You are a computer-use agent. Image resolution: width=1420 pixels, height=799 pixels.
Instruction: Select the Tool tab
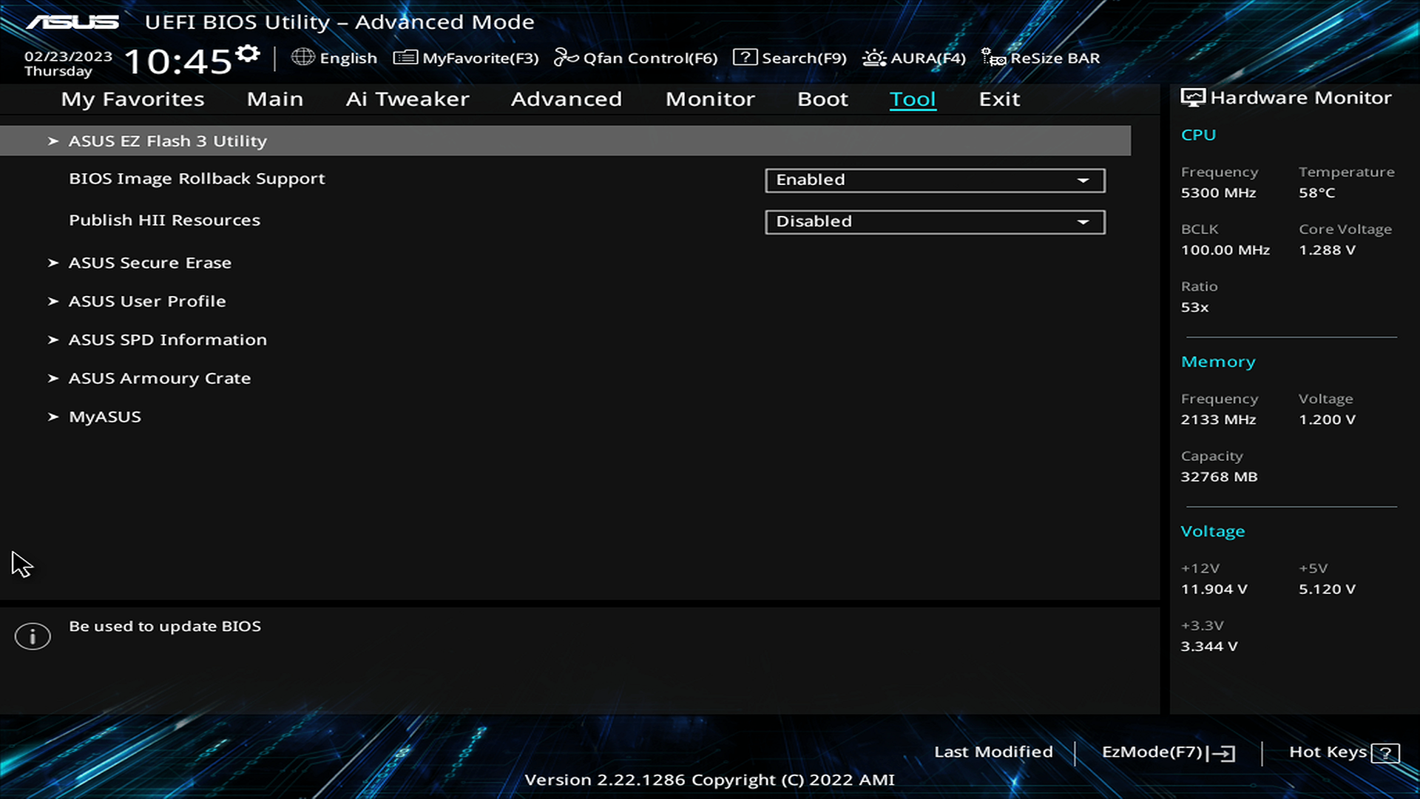point(912,98)
